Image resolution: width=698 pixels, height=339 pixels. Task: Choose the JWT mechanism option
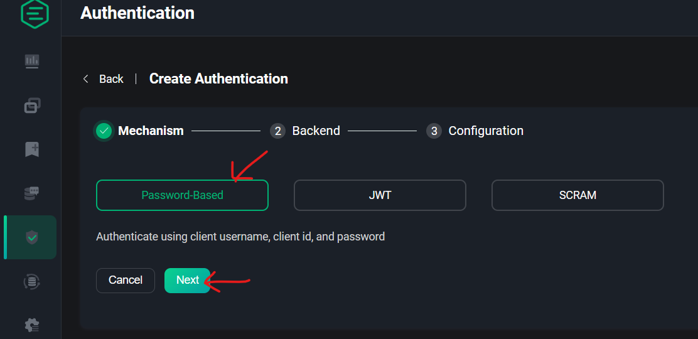pos(380,195)
